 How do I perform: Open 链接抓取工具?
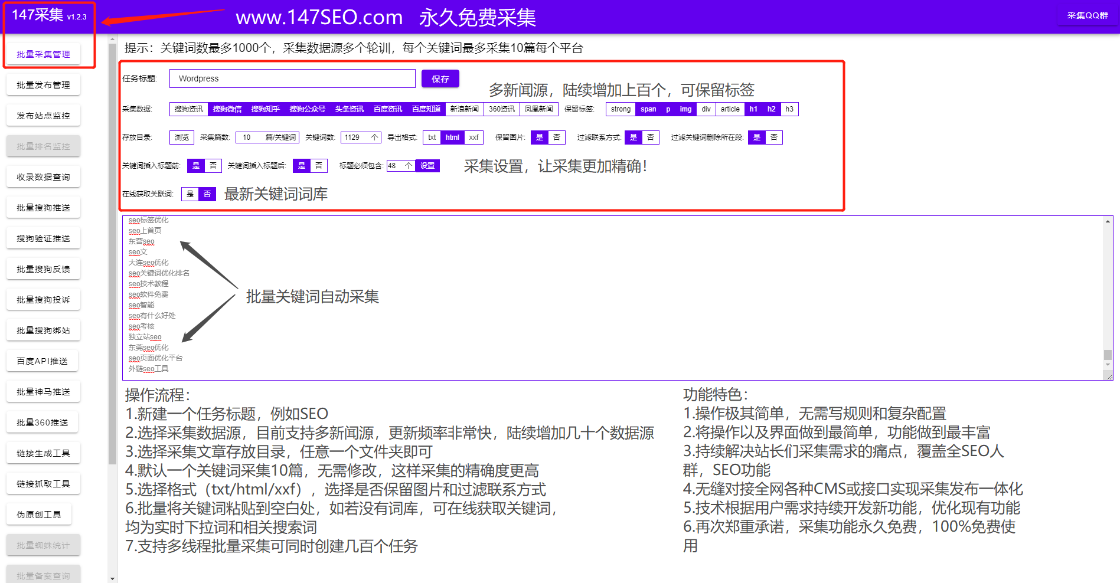tap(43, 483)
